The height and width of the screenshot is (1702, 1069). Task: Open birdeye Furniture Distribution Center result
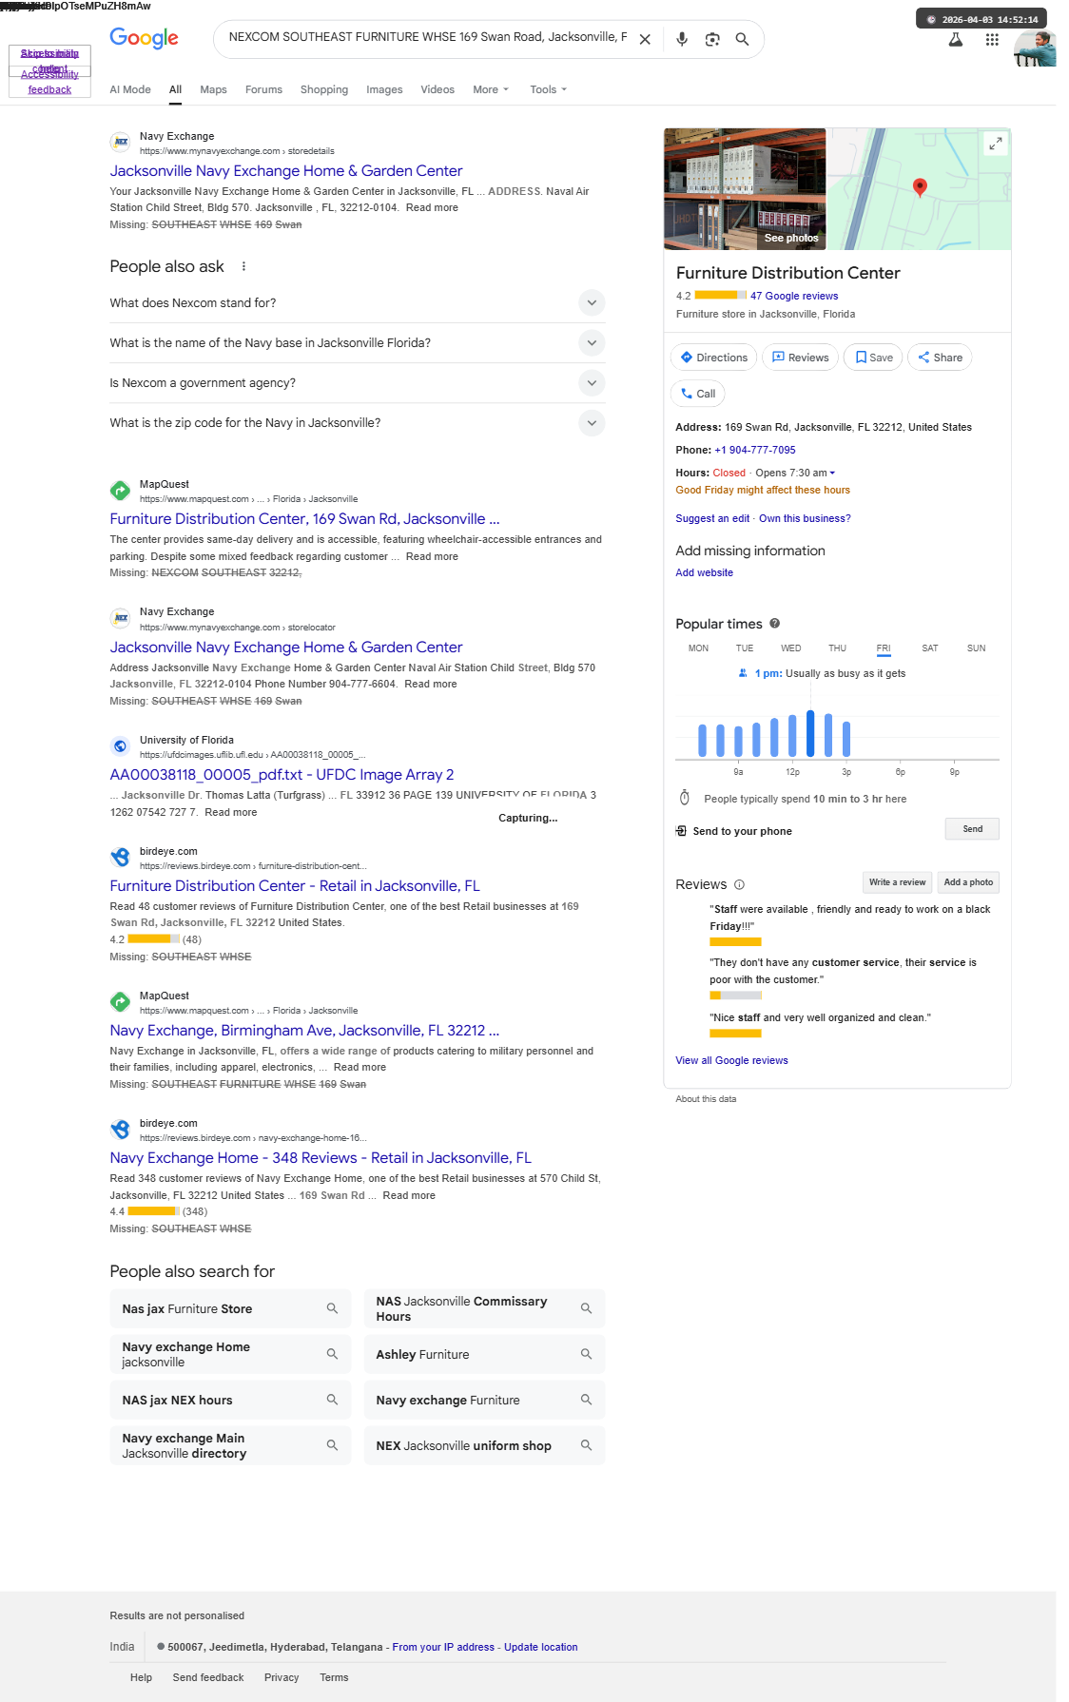pyautogui.click(x=295, y=885)
